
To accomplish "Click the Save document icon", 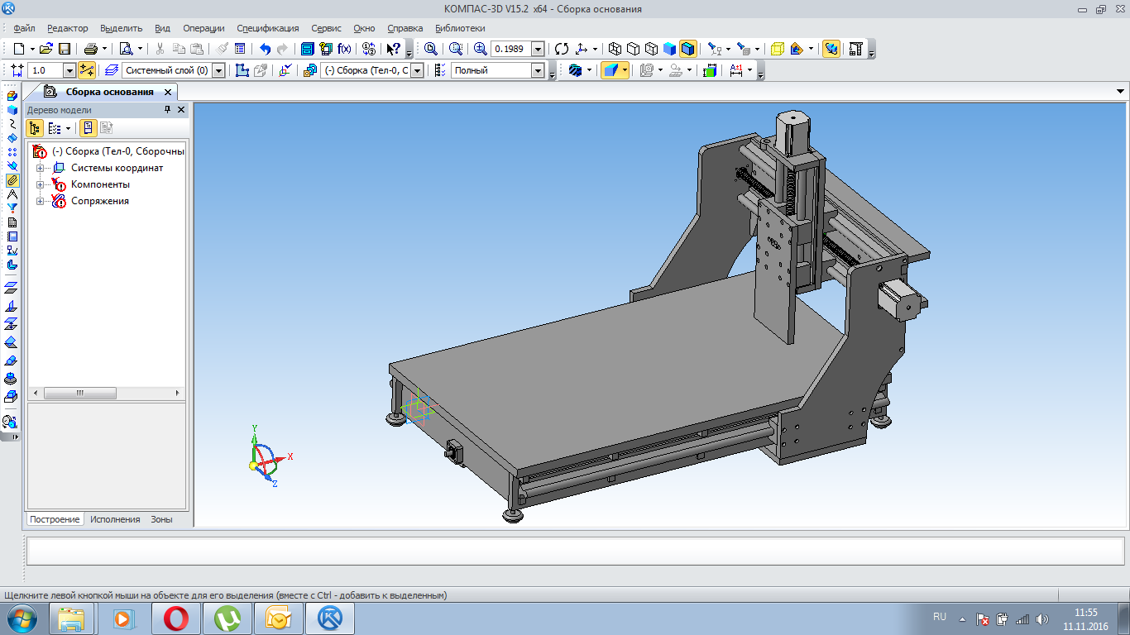I will (x=65, y=49).
